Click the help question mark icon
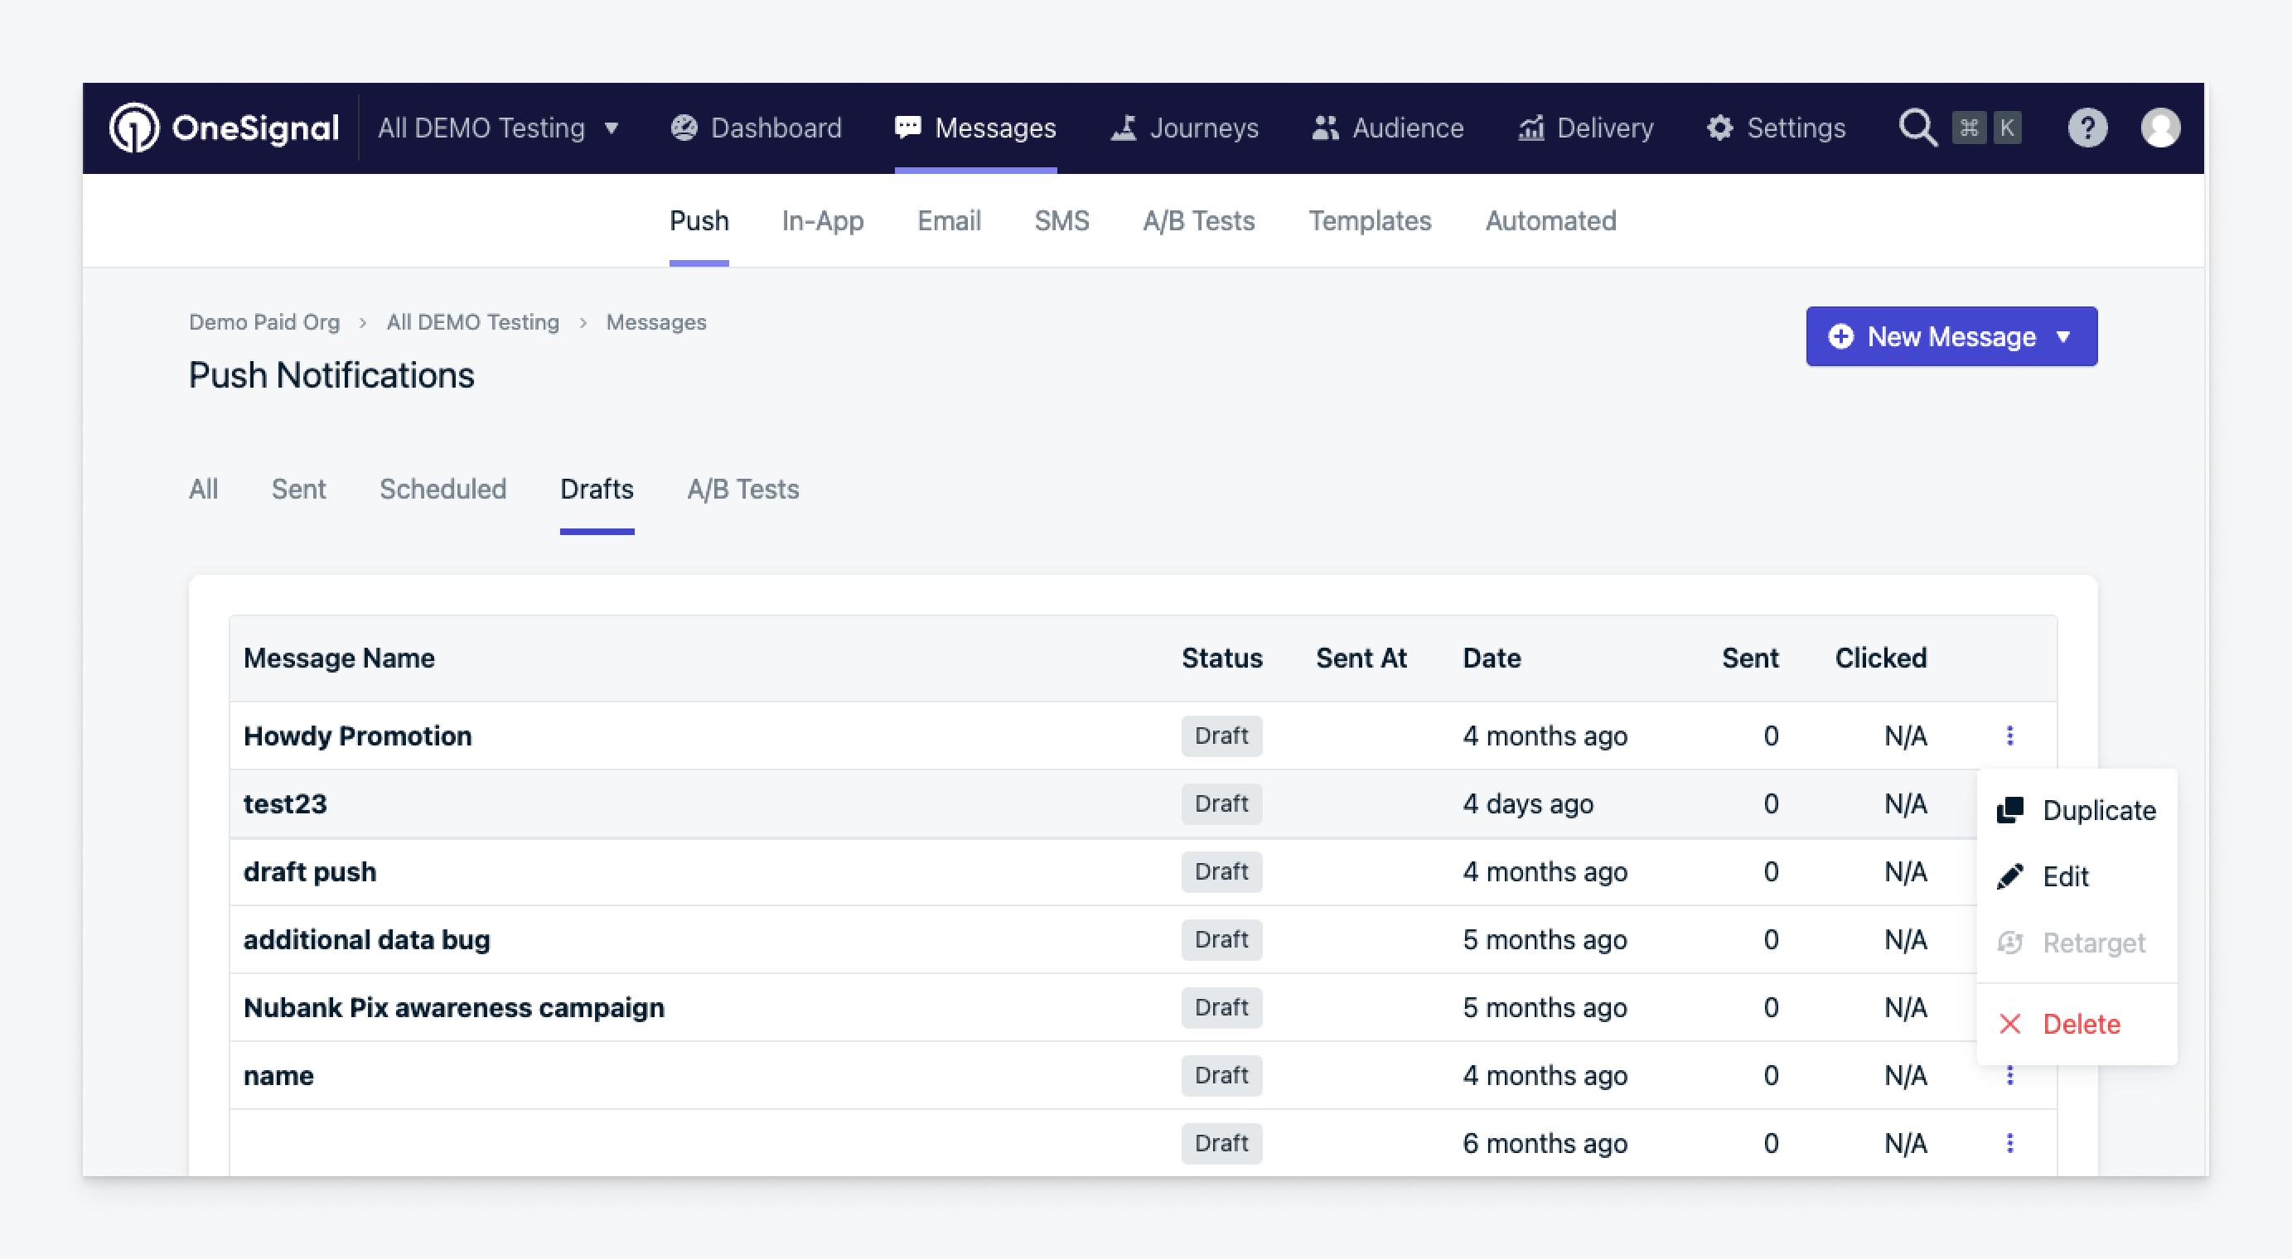 click(x=2086, y=128)
